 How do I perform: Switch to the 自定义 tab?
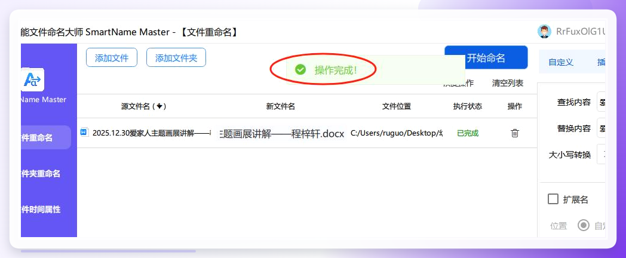click(x=561, y=62)
